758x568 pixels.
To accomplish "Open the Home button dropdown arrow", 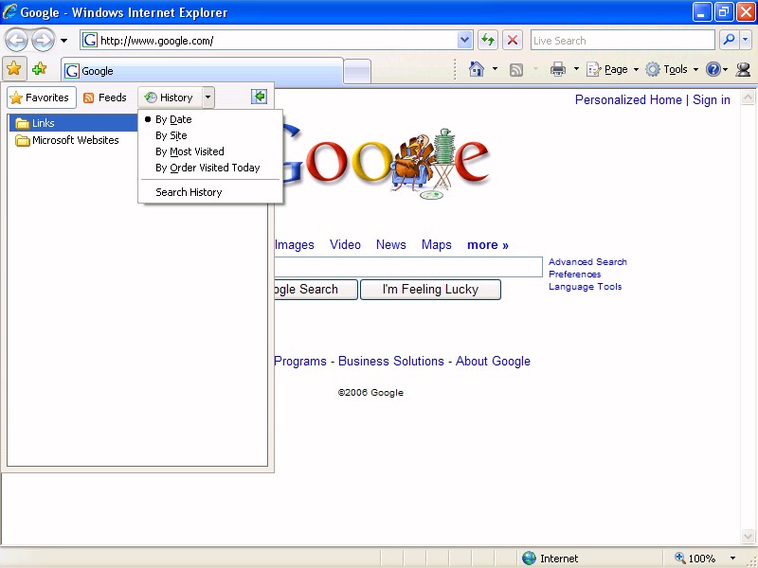I will (495, 69).
